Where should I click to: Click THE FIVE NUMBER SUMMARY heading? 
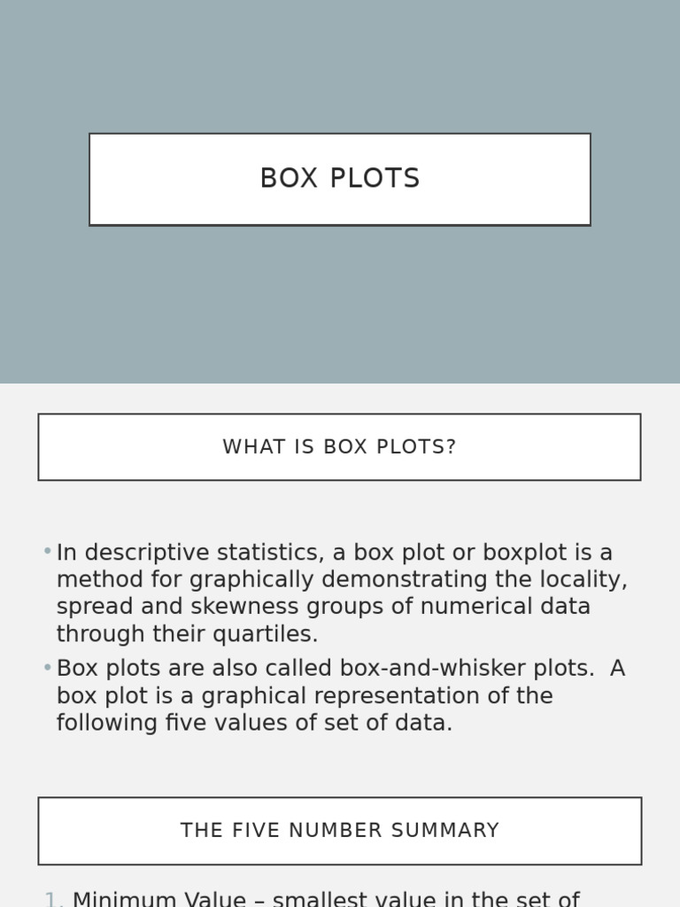[339, 831]
